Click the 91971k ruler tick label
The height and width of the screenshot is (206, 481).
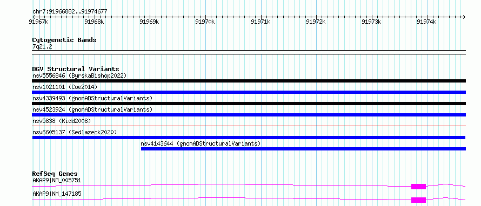[260, 22]
